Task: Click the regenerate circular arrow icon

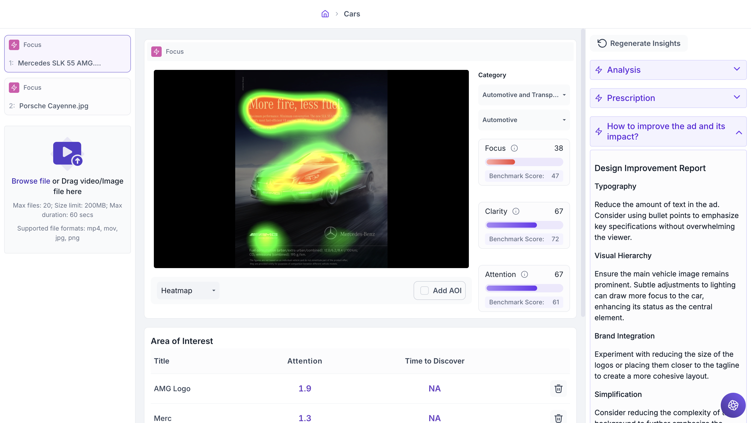Action: (602, 43)
